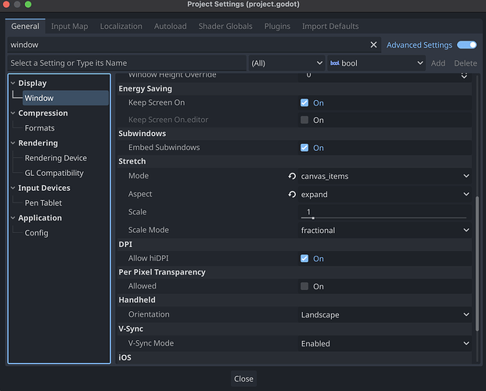Click the bool type icon in type selector
486x391 pixels.
pos(335,63)
